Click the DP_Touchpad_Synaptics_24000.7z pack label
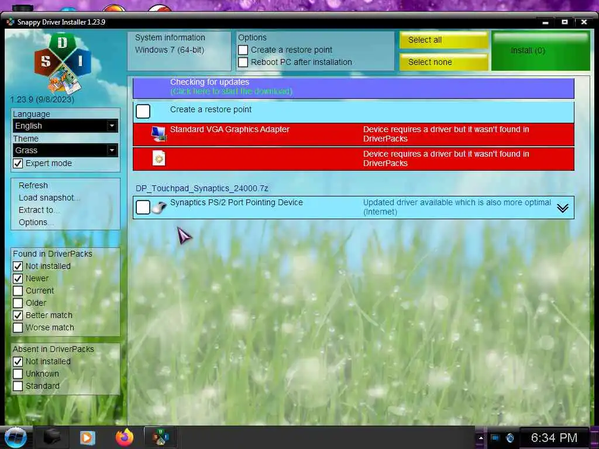 coord(202,189)
